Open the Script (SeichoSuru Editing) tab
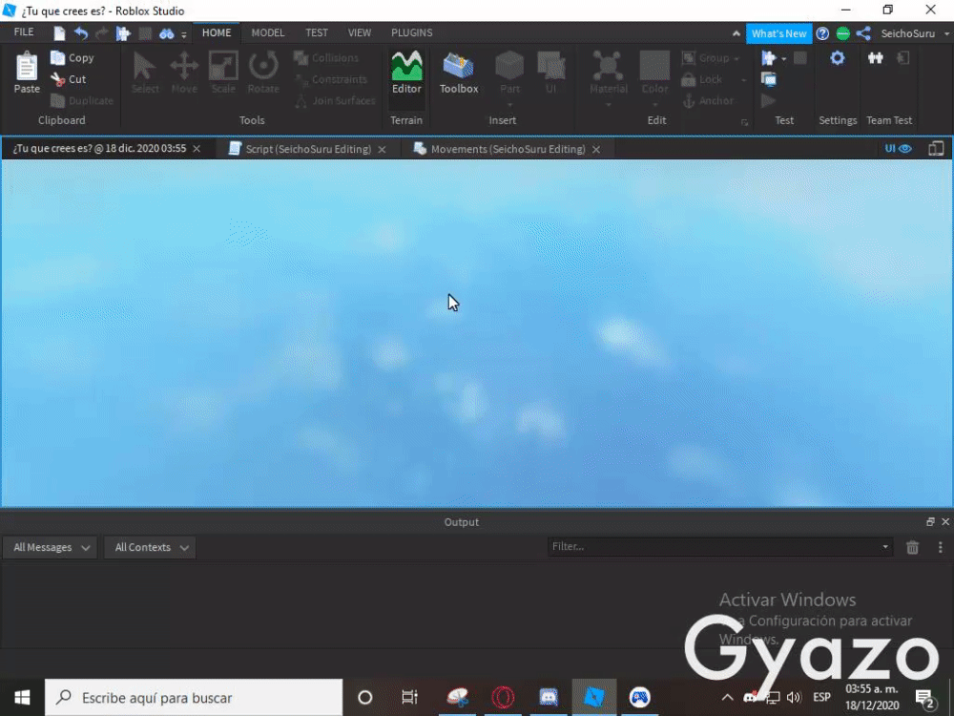The height and width of the screenshot is (716, 954). pyautogui.click(x=308, y=149)
